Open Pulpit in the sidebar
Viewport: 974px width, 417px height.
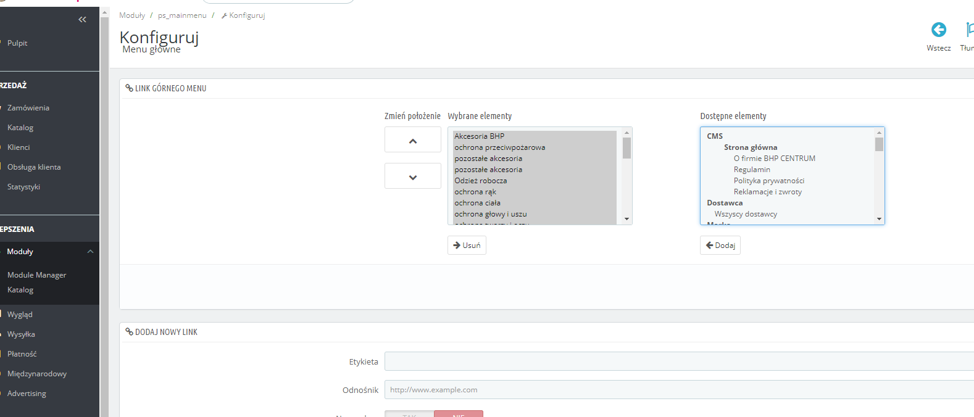[17, 43]
